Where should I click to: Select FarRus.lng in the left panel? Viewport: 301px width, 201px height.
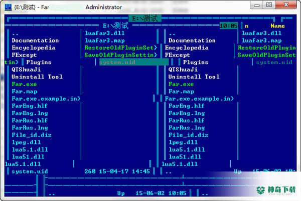[30, 128]
